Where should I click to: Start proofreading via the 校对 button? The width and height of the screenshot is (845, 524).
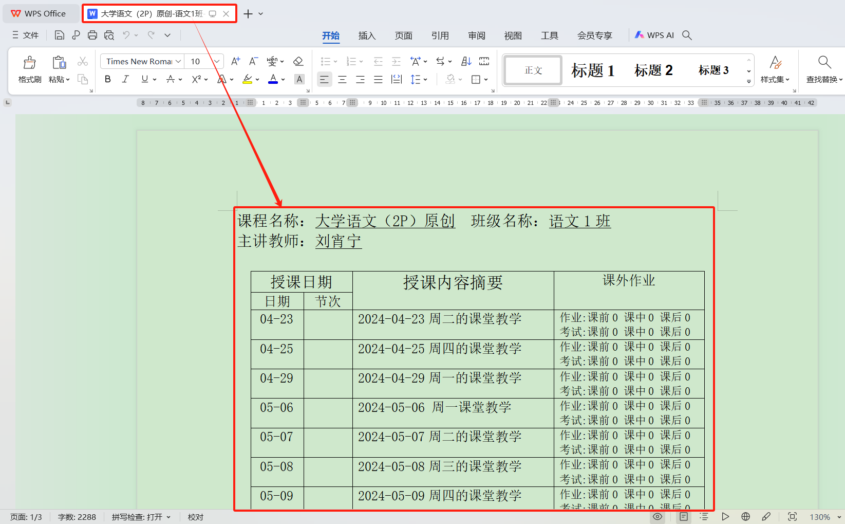[195, 517]
